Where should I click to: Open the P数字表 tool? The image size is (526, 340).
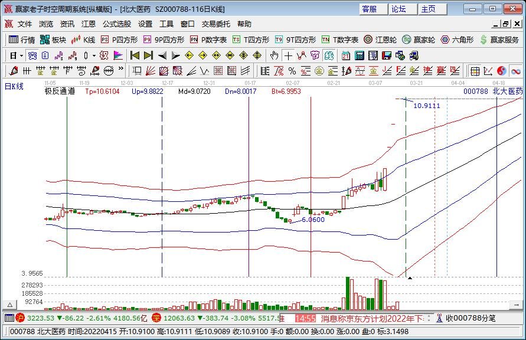point(208,40)
